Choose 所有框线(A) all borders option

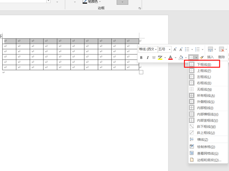click(206, 95)
